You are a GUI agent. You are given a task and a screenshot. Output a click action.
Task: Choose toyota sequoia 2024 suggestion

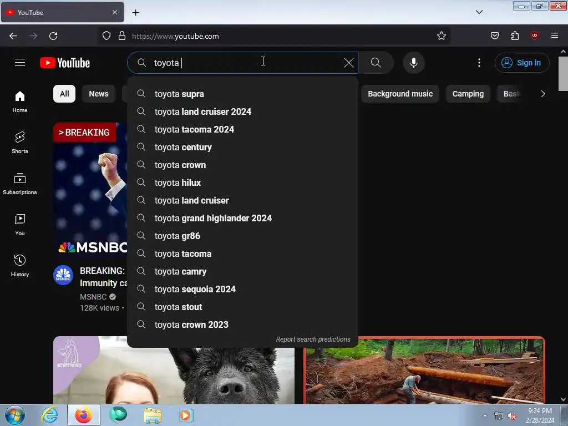pyautogui.click(x=243, y=289)
